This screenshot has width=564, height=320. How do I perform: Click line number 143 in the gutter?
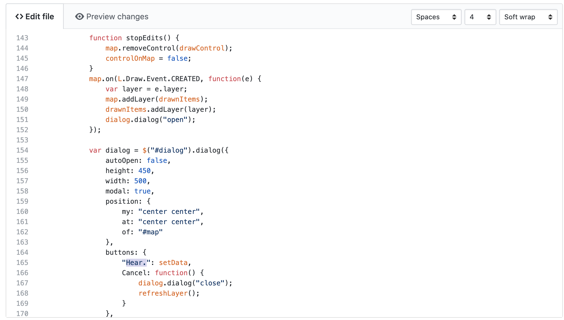click(x=22, y=38)
